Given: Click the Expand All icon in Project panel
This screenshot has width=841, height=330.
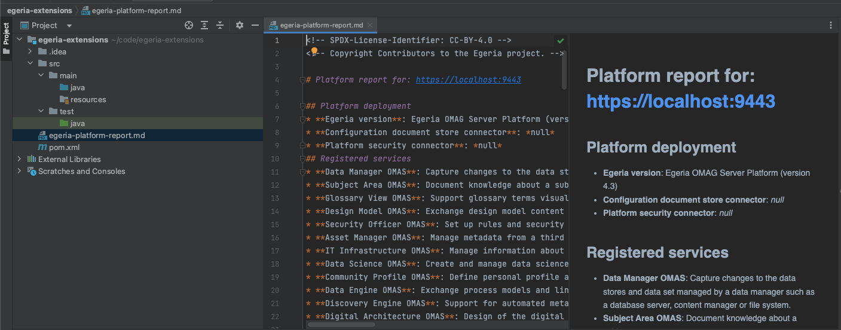Looking at the screenshot, I should tap(204, 25).
